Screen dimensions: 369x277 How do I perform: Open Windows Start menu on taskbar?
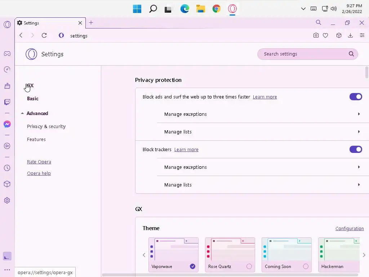coord(137,9)
